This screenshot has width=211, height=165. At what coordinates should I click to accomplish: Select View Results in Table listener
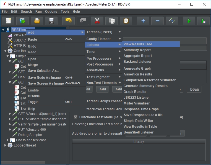[151, 126]
